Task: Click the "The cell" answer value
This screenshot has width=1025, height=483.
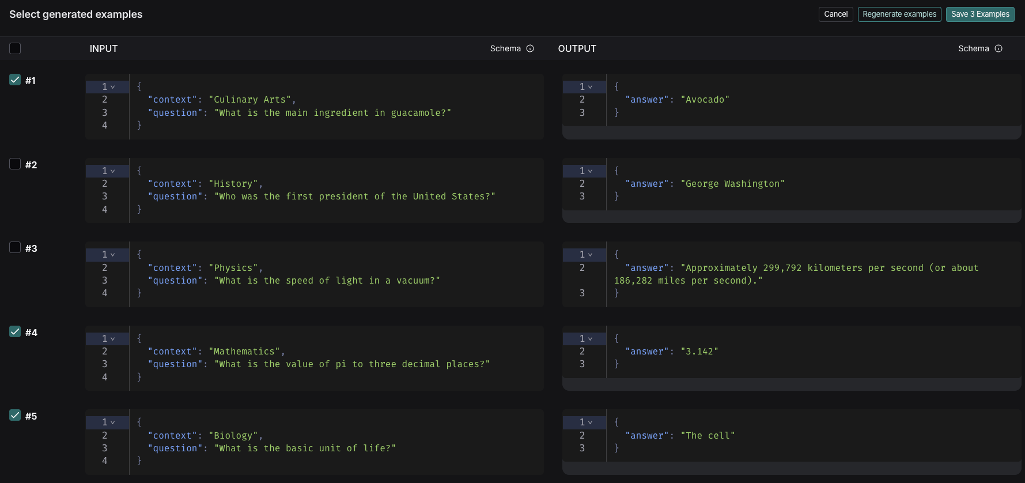Action: [708, 436]
